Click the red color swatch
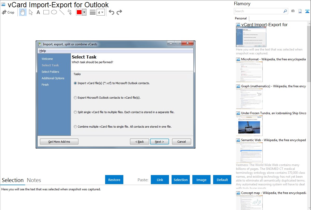Viewport: 311px width, 210px height. coord(79,12)
